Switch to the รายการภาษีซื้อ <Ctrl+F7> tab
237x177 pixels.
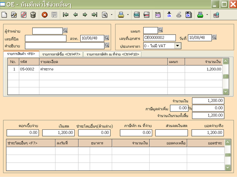61,54
